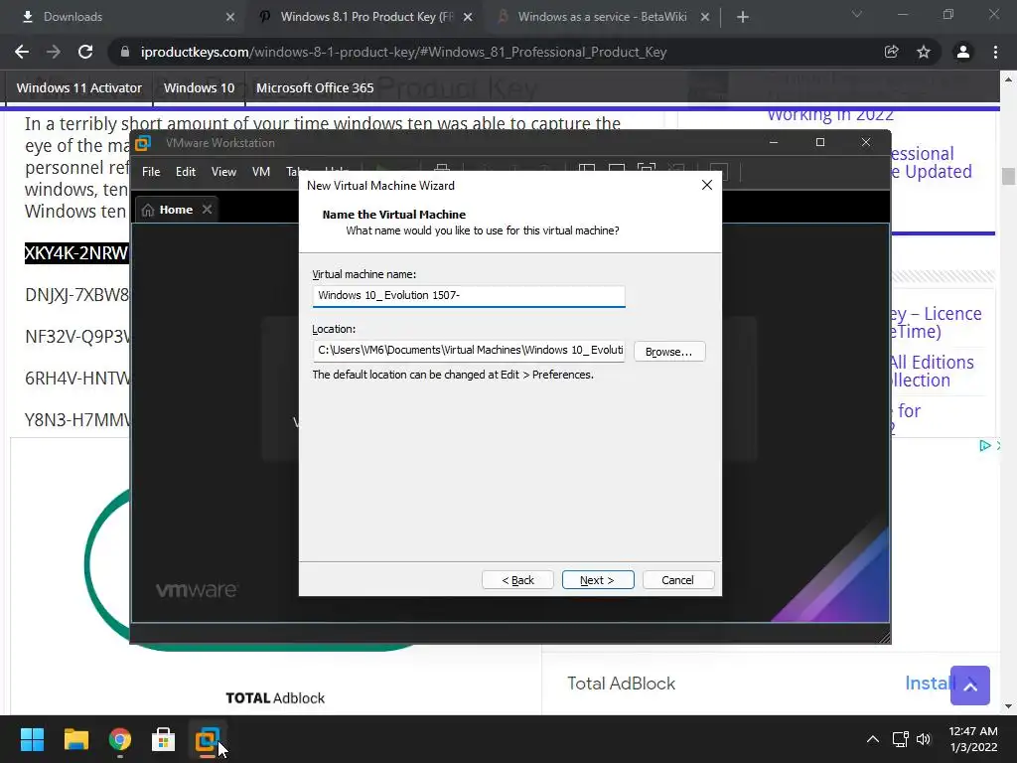1017x763 pixels.
Task: Open Microsoft Office 365 site menu item
Action: coord(315,87)
